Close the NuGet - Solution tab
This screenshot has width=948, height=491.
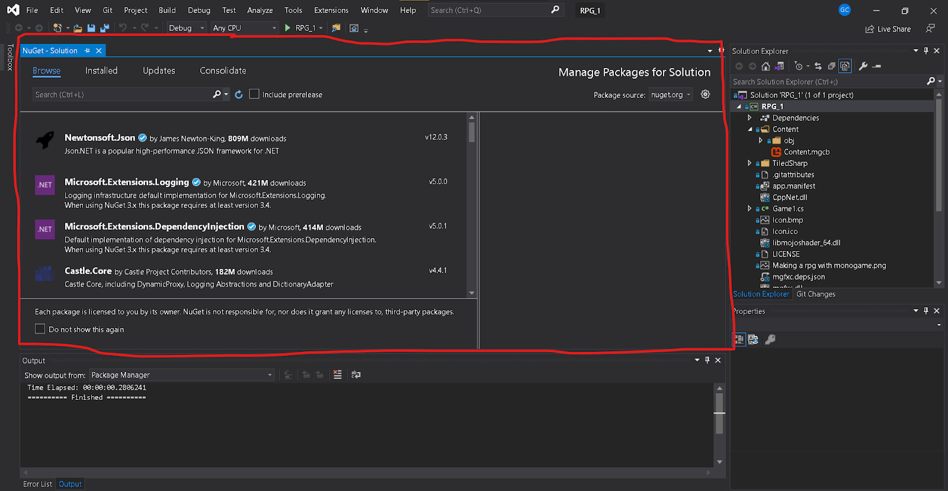(x=99, y=51)
